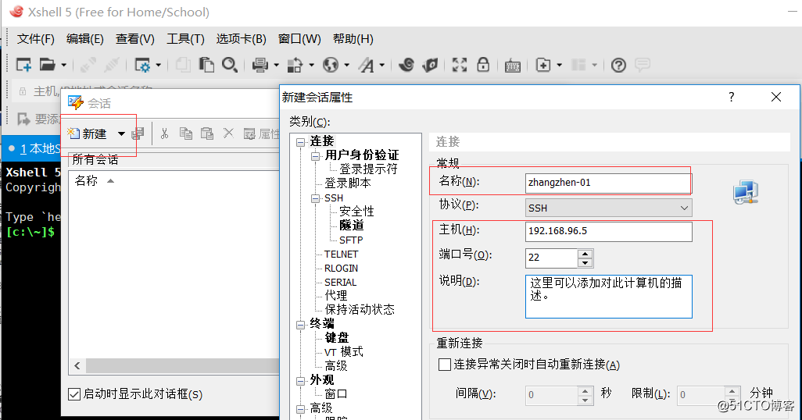Select SFTP in the category tree
Image resolution: width=802 pixels, height=420 pixels.
point(351,240)
